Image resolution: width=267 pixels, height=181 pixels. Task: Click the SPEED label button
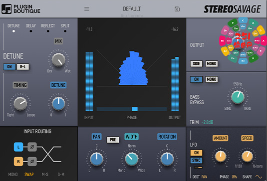(247, 138)
